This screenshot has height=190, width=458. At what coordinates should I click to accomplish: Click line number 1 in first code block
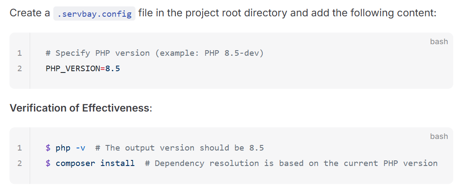[x=20, y=53]
